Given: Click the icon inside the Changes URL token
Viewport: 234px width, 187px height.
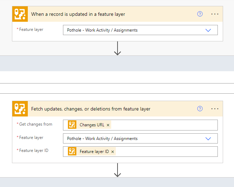Looking at the screenshot, I should pos(72,125).
